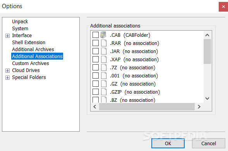Enable the .CAB association checkbox
The height and width of the screenshot is (151, 228).
coord(96,35)
